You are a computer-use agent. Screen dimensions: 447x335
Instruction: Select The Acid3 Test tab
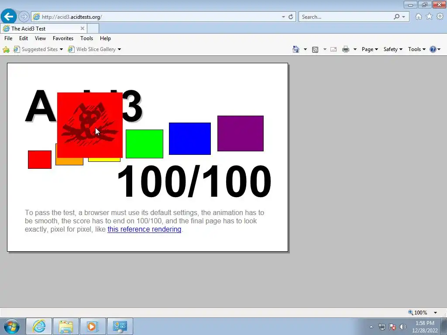tap(44, 28)
